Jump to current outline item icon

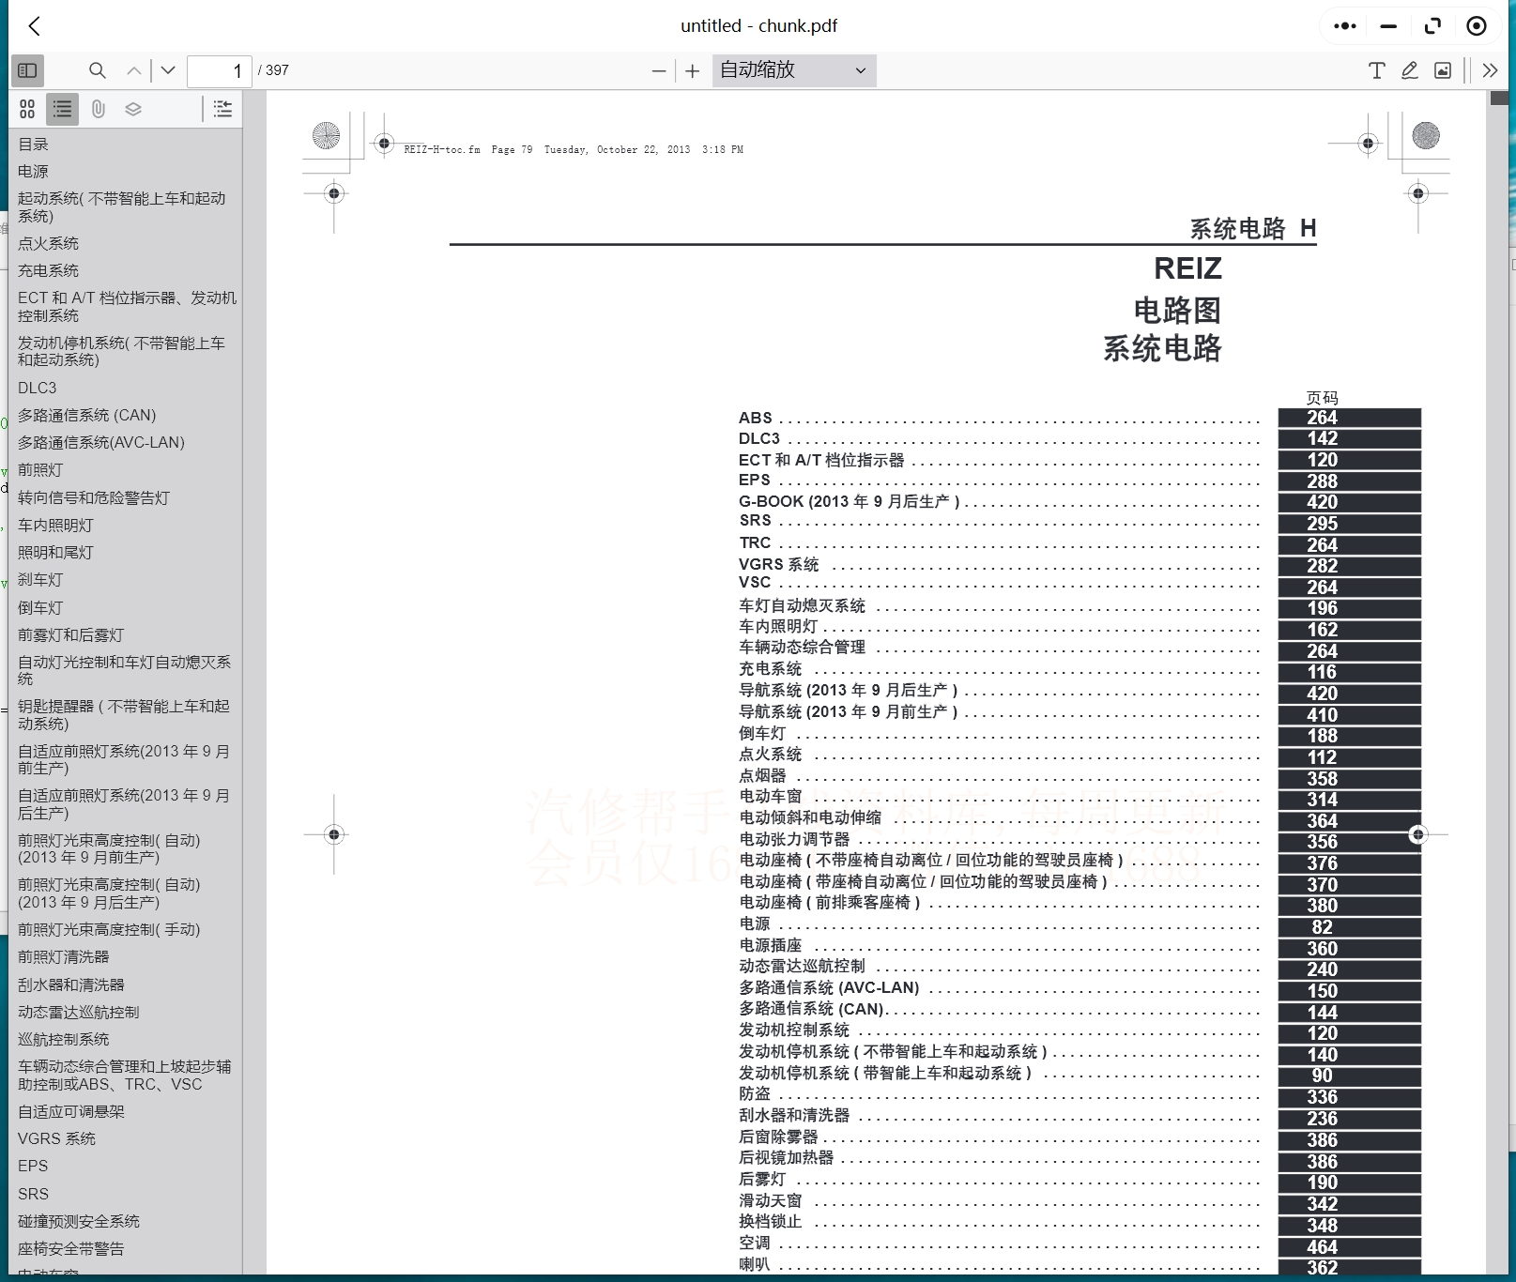[x=222, y=109]
